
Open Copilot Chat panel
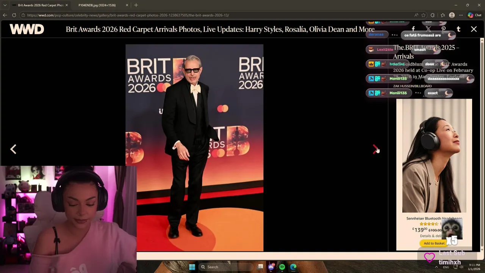[x=474, y=15]
